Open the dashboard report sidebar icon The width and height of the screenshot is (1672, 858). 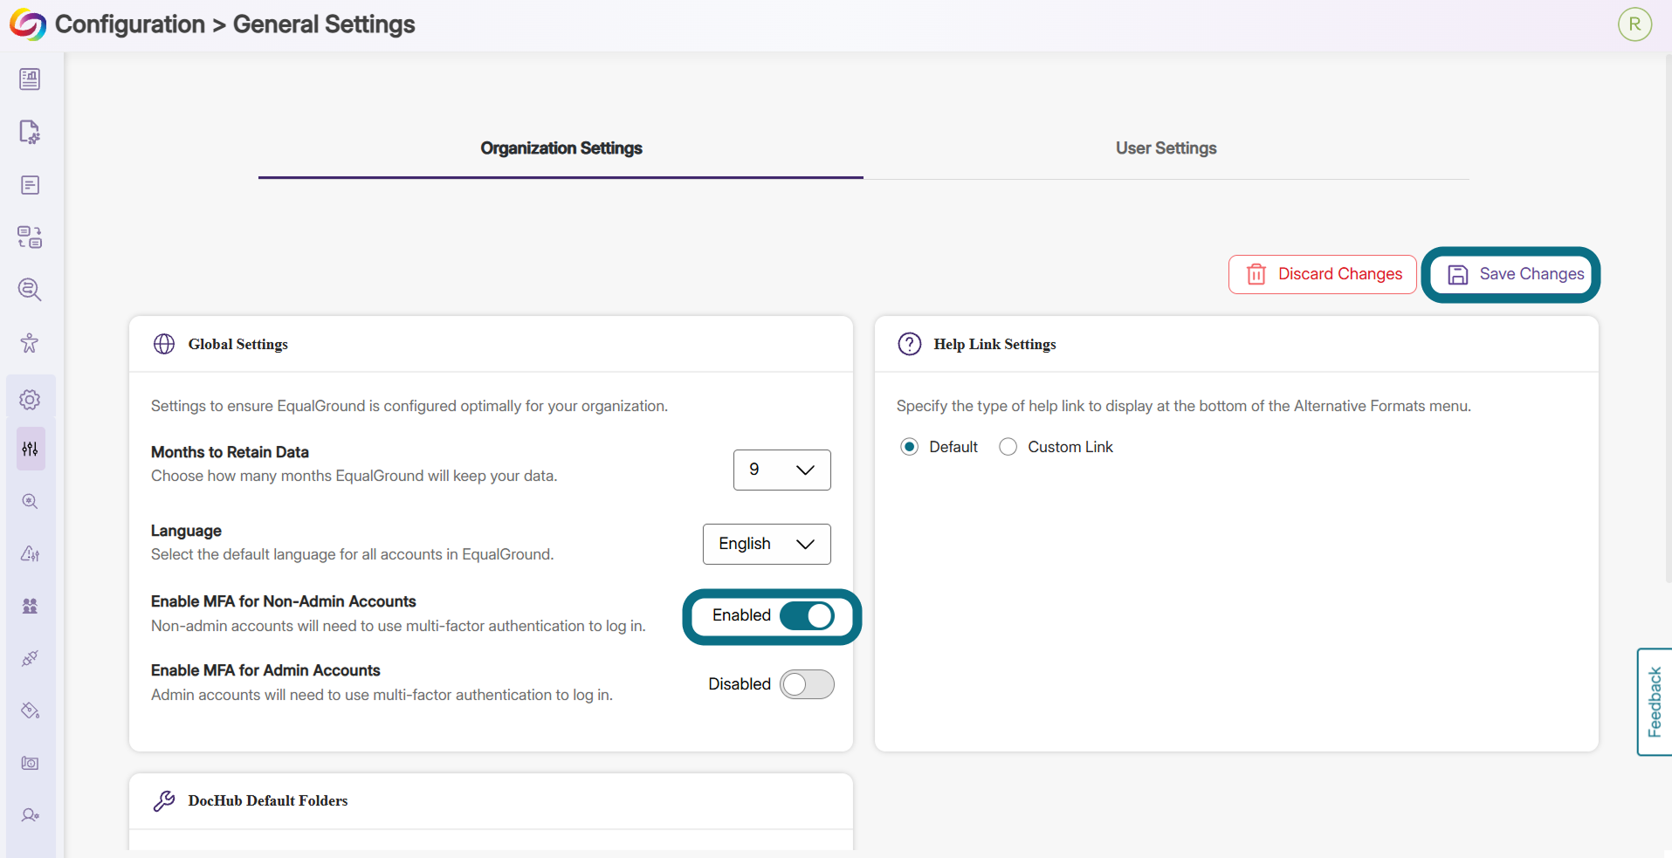click(30, 79)
